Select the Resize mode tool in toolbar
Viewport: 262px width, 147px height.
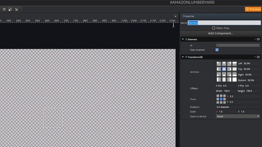tap(10, 9)
